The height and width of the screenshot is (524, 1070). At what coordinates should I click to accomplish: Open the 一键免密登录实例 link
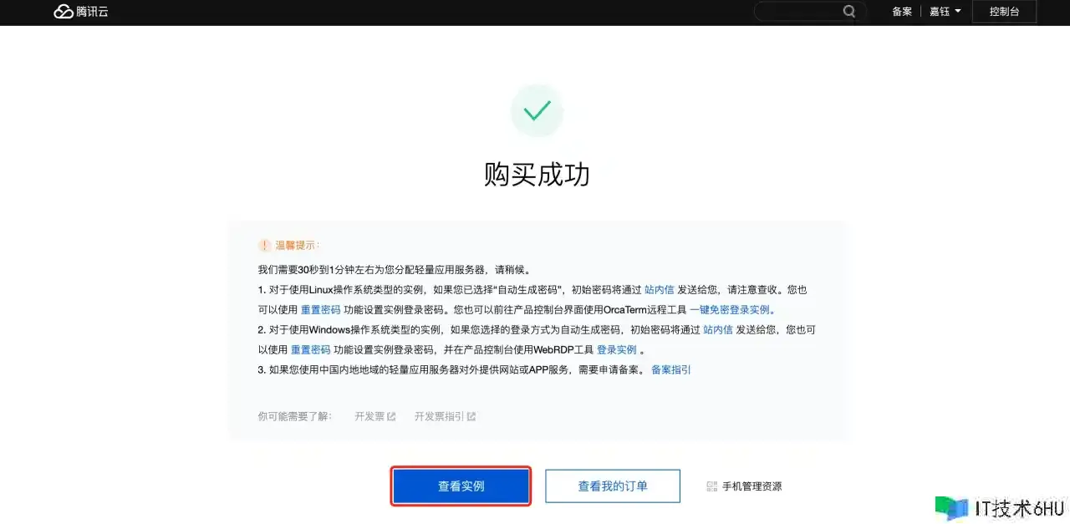(730, 310)
